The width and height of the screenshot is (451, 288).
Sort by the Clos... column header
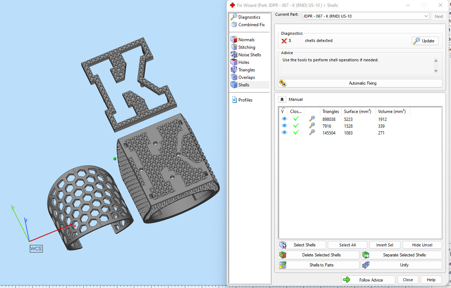point(296,112)
